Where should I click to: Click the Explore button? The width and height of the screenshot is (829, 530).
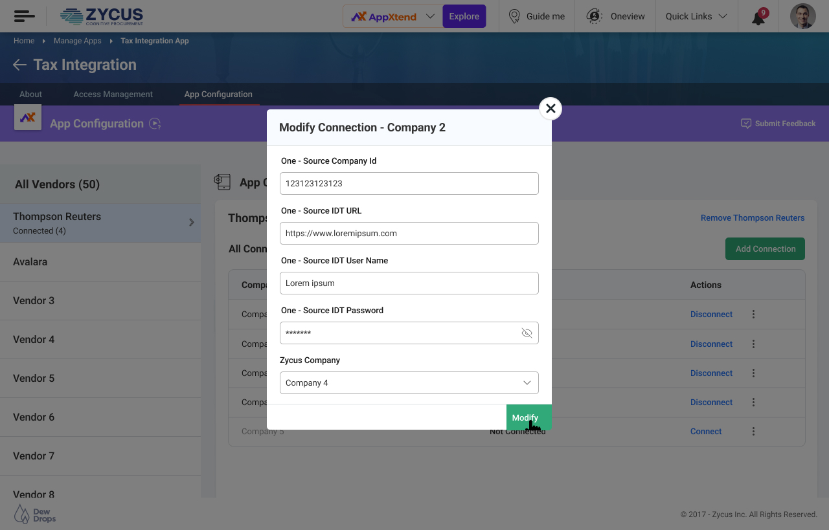click(x=464, y=16)
